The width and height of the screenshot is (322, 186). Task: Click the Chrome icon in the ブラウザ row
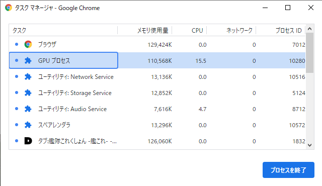click(28, 44)
